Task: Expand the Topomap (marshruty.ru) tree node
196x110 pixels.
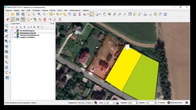Action: pos(12,35)
